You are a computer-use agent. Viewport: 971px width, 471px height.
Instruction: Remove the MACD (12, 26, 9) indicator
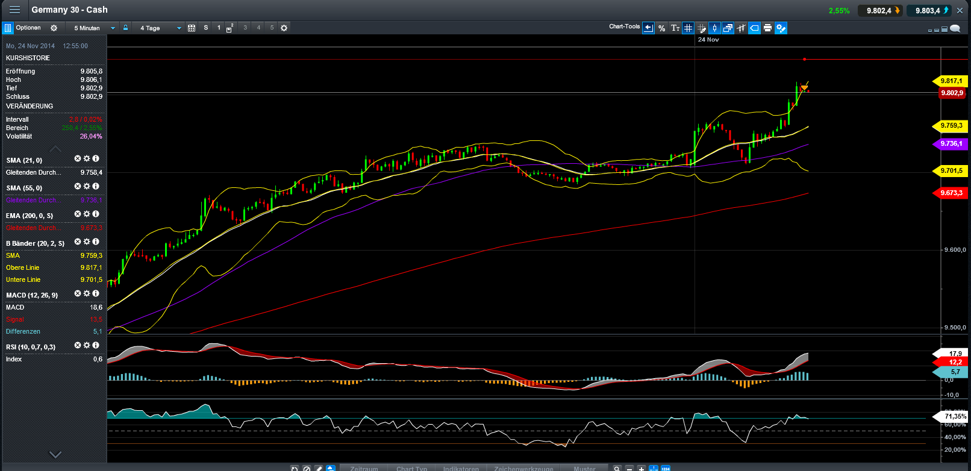[x=78, y=293]
